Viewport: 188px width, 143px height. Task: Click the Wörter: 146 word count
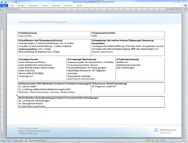tap(18, 141)
